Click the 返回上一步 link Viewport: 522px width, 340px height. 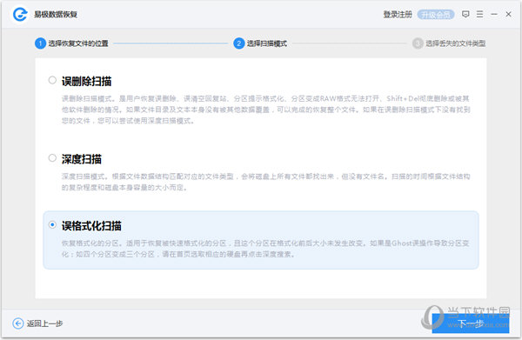44,323
